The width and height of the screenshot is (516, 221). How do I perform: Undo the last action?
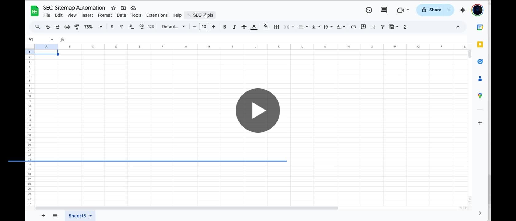(x=48, y=27)
